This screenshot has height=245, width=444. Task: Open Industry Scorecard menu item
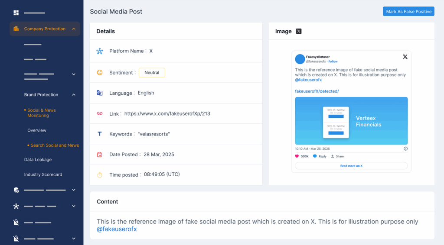[43, 174]
